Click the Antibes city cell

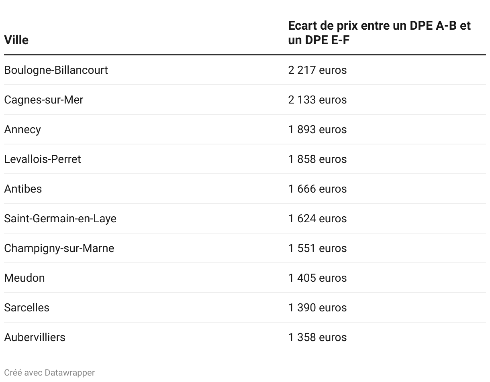23,189
